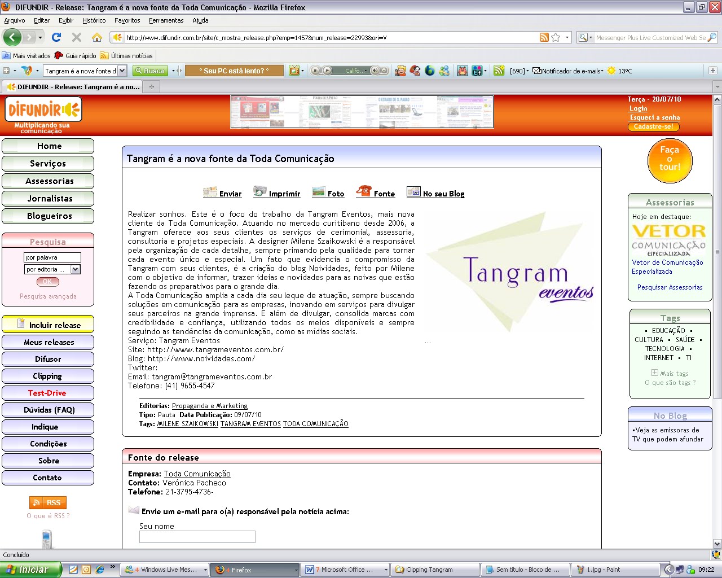Viewport: 722px width, 578px height.
Task: Go to the browser home page icon
Action: [97, 37]
